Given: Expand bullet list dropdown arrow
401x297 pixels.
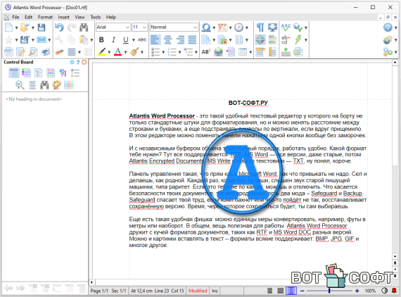Looking at the screenshot, I should tap(163, 52).
